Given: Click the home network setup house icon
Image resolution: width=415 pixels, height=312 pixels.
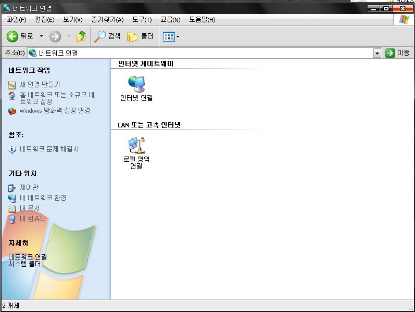Looking at the screenshot, I should click(x=11, y=96).
